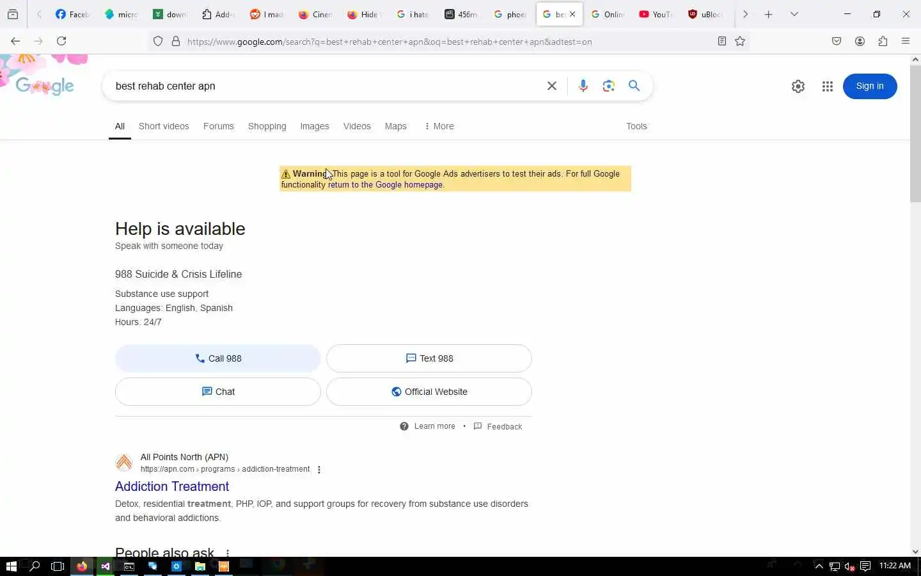This screenshot has height=576, width=921.
Task: Open the Tools search options
Action: coord(636,126)
